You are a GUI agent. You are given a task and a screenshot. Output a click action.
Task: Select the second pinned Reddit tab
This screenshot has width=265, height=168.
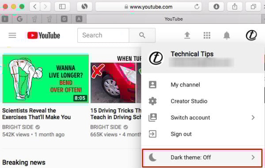49,19
